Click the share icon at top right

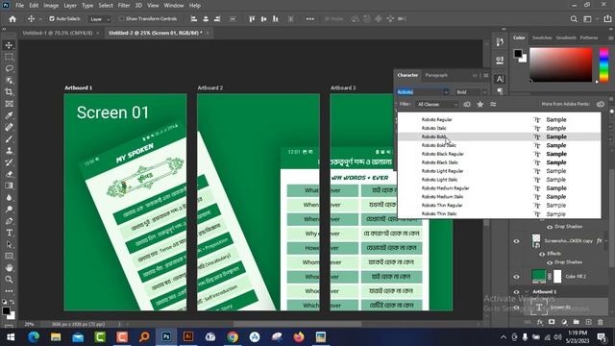[607, 19]
